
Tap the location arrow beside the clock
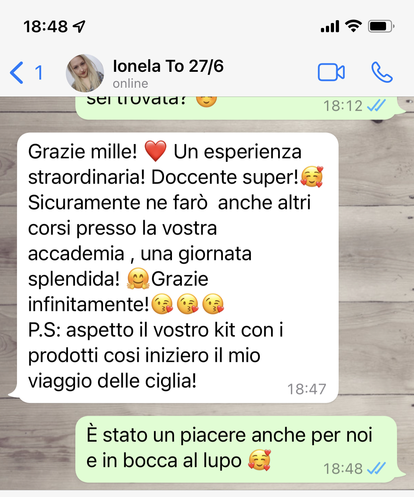coord(79,26)
